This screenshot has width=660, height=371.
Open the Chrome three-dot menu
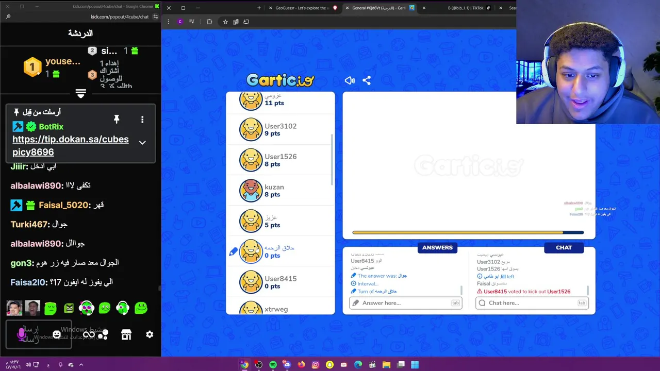(169, 22)
